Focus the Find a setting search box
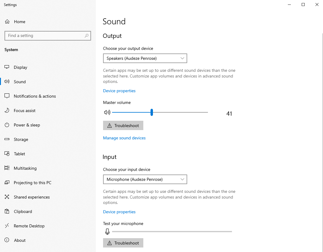Viewport: 323px width, 252px height. pos(47,36)
